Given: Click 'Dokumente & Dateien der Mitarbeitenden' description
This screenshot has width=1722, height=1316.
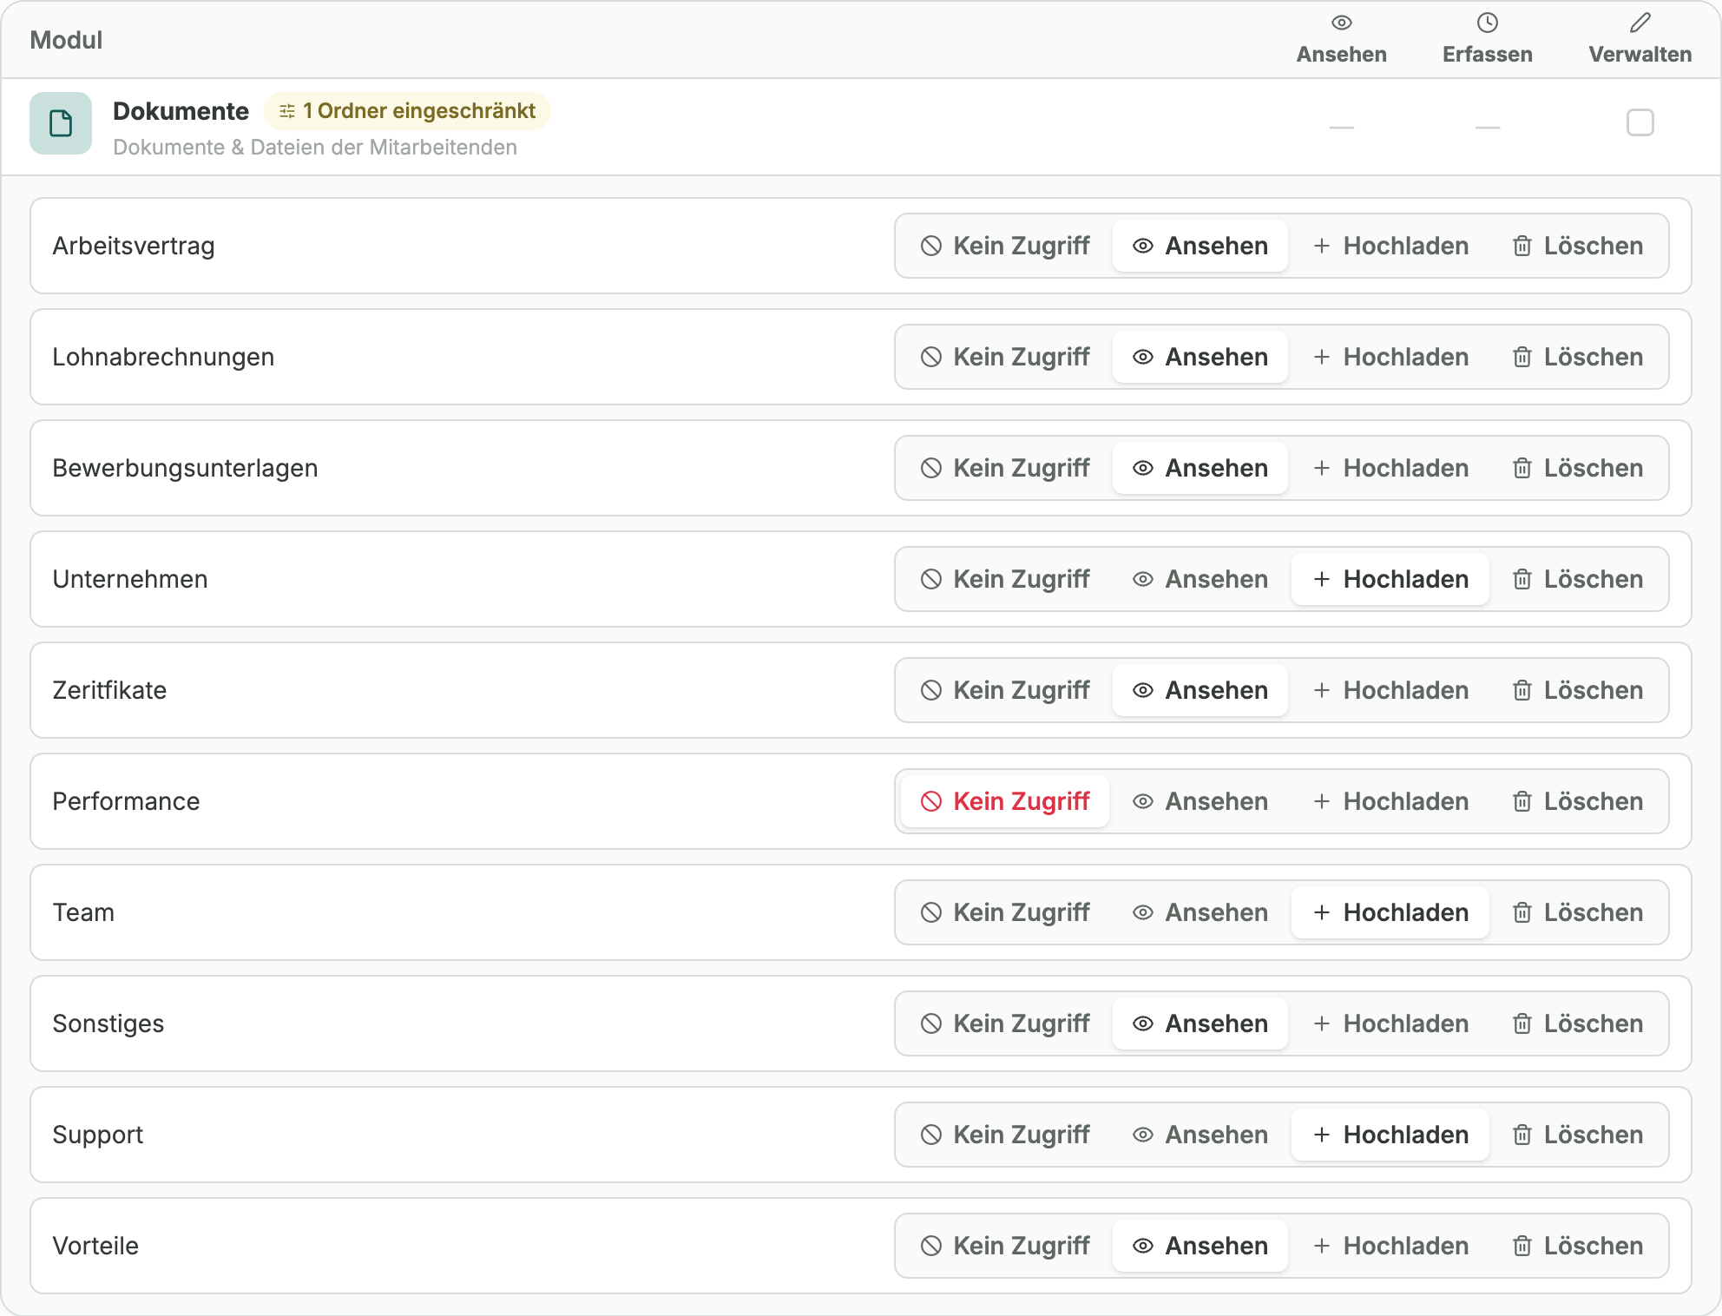Looking at the screenshot, I should pyautogui.click(x=315, y=148).
